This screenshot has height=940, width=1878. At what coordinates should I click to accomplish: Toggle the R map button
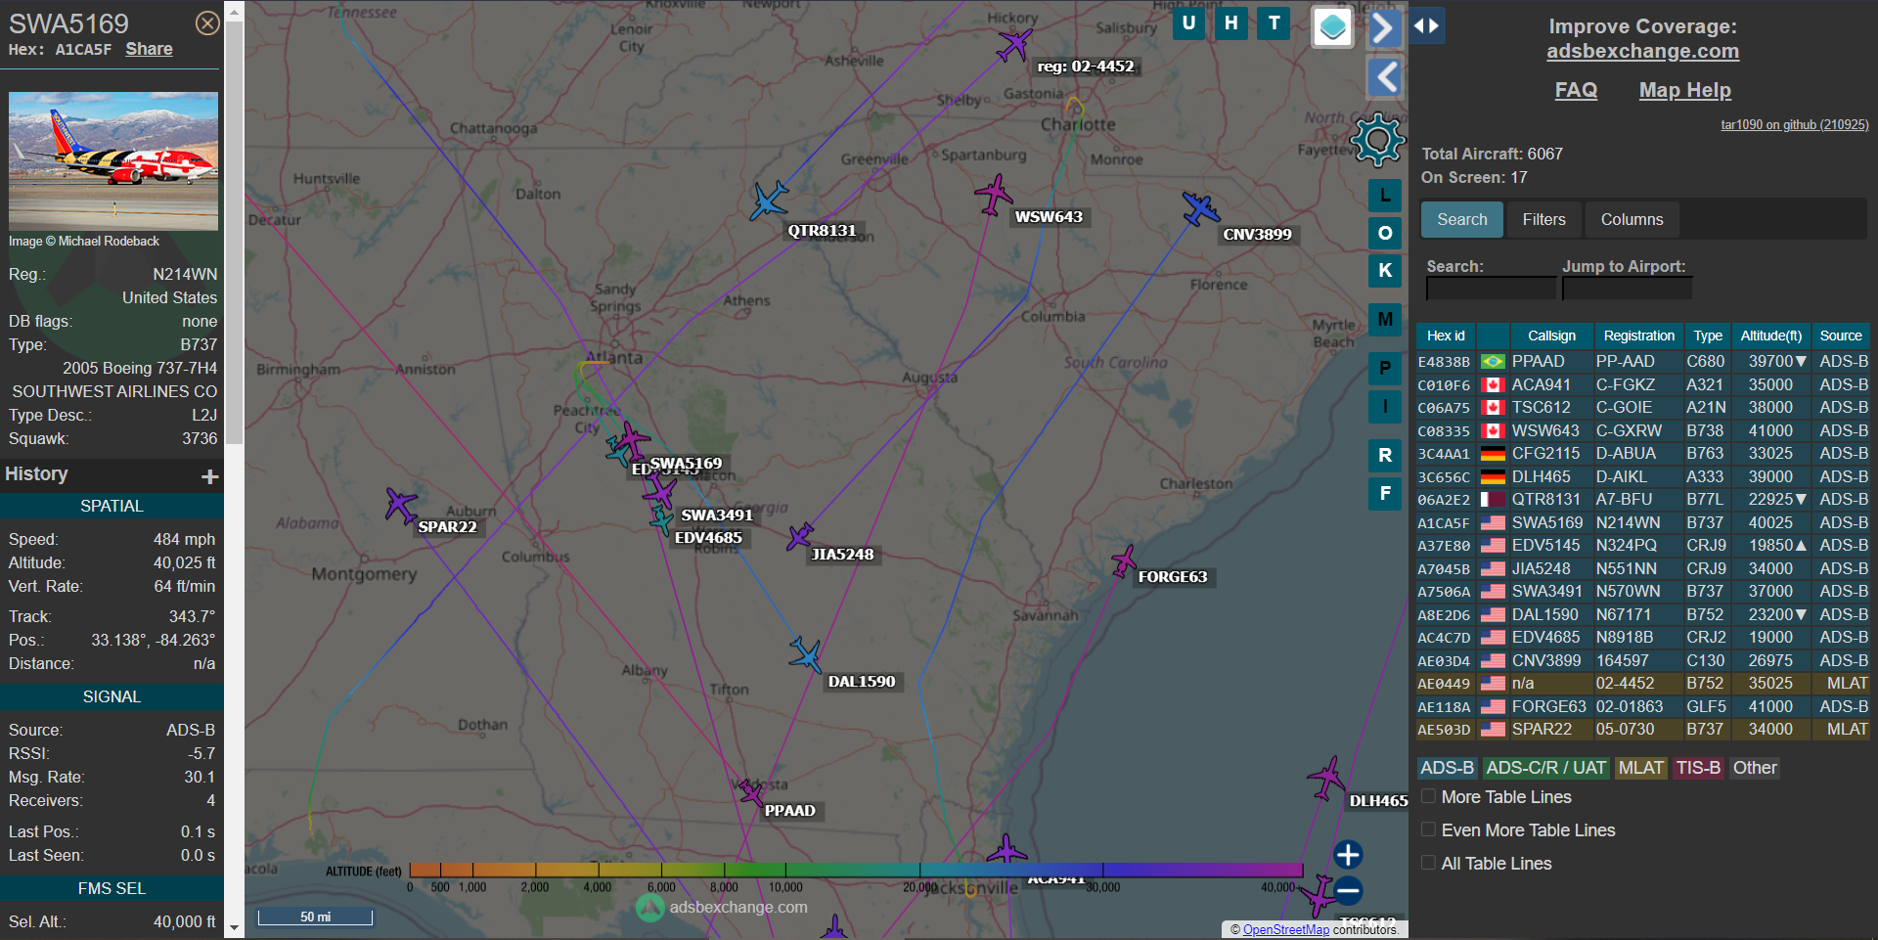(1385, 456)
